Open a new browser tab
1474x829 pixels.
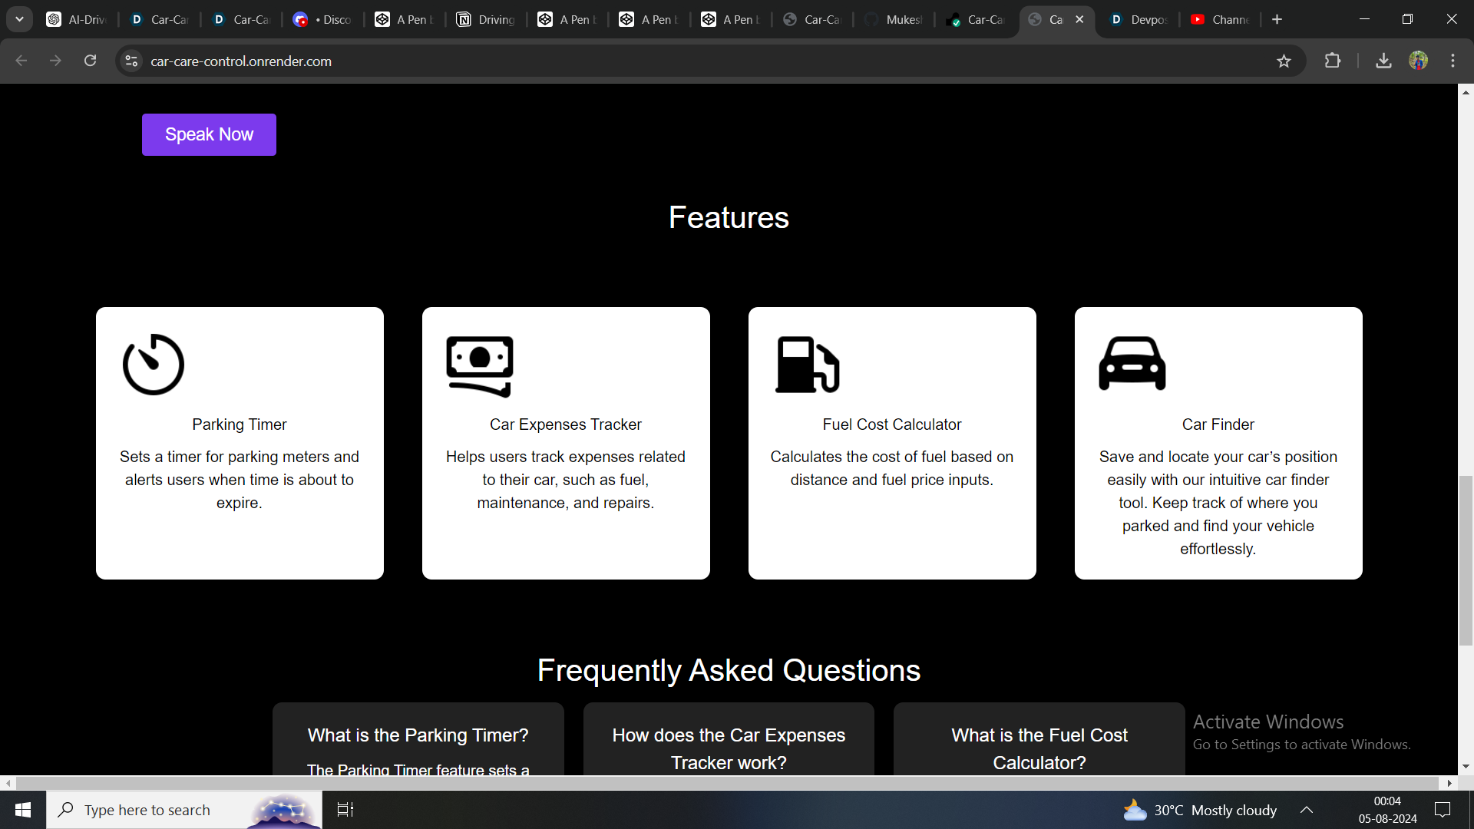pos(1277,20)
